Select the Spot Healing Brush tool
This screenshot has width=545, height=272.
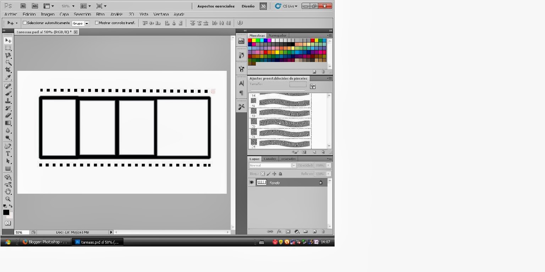8,86
